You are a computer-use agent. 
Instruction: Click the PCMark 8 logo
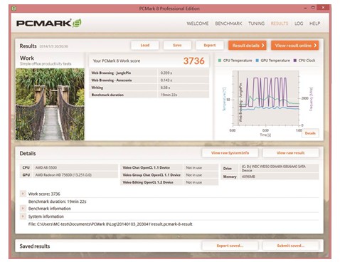click(49, 23)
